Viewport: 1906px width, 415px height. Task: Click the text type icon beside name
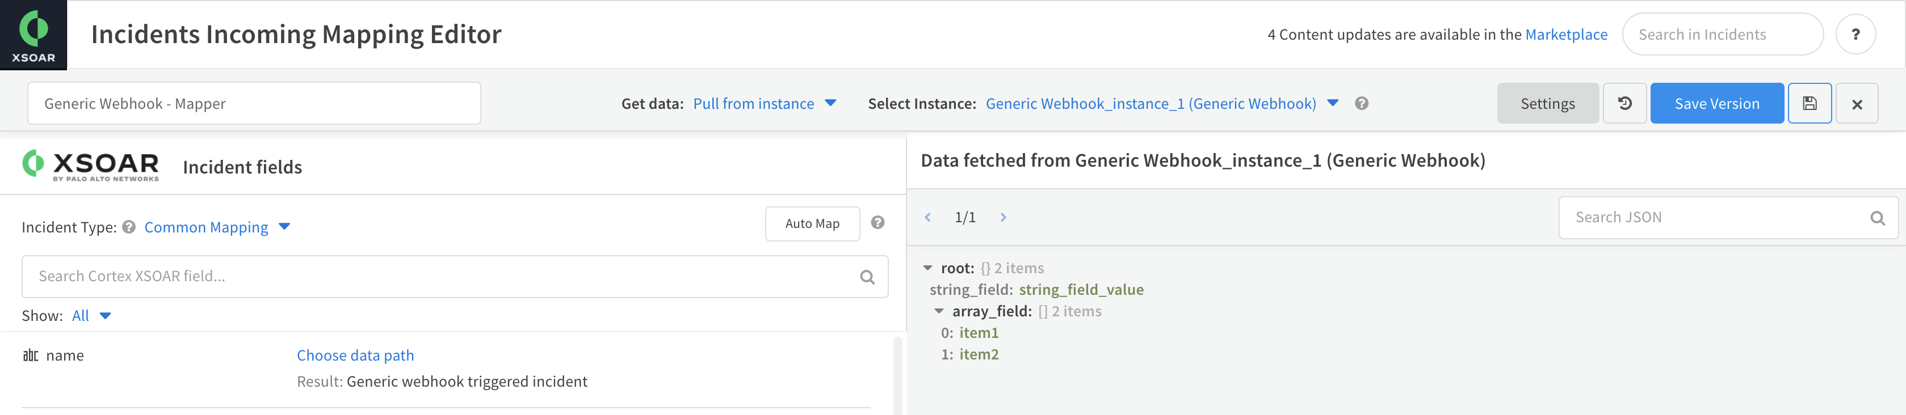click(x=30, y=355)
